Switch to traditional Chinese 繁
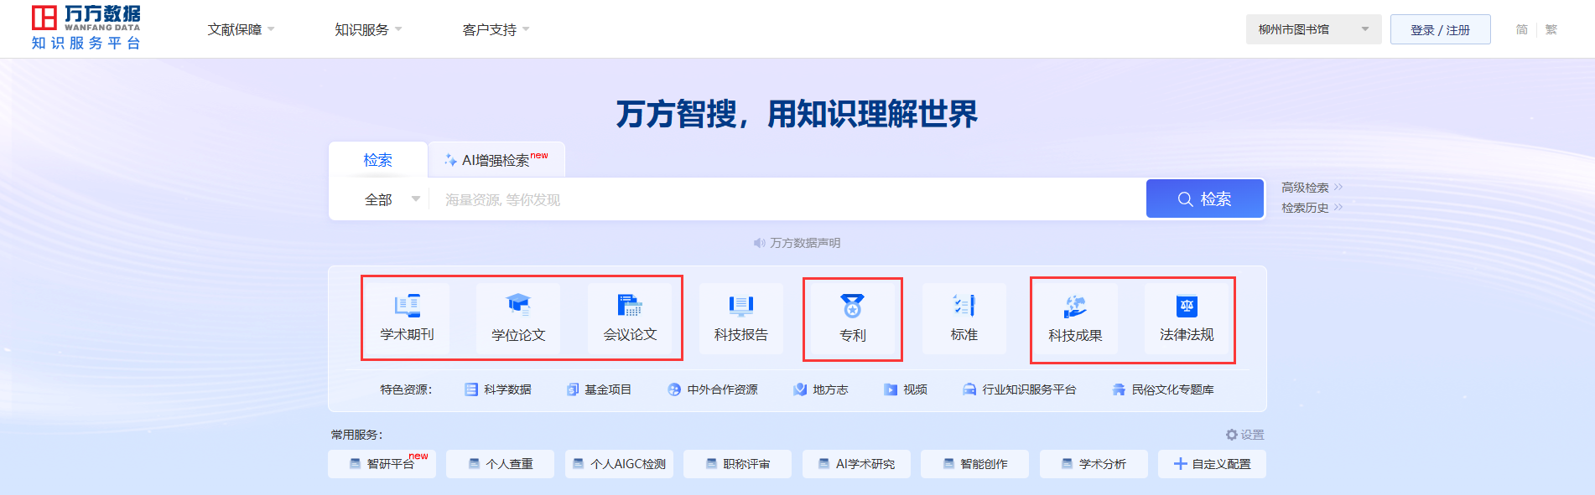 coord(1551,29)
